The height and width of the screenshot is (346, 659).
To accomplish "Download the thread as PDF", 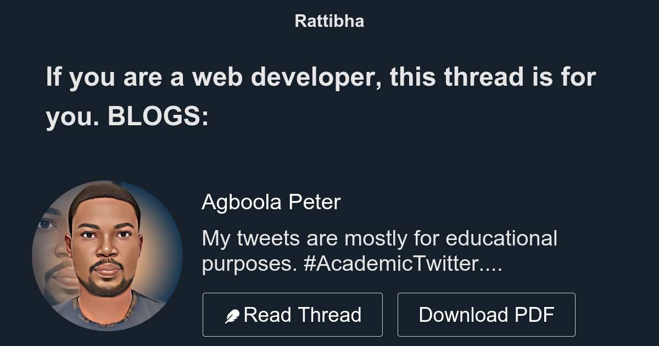I will pyautogui.click(x=487, y=314).
